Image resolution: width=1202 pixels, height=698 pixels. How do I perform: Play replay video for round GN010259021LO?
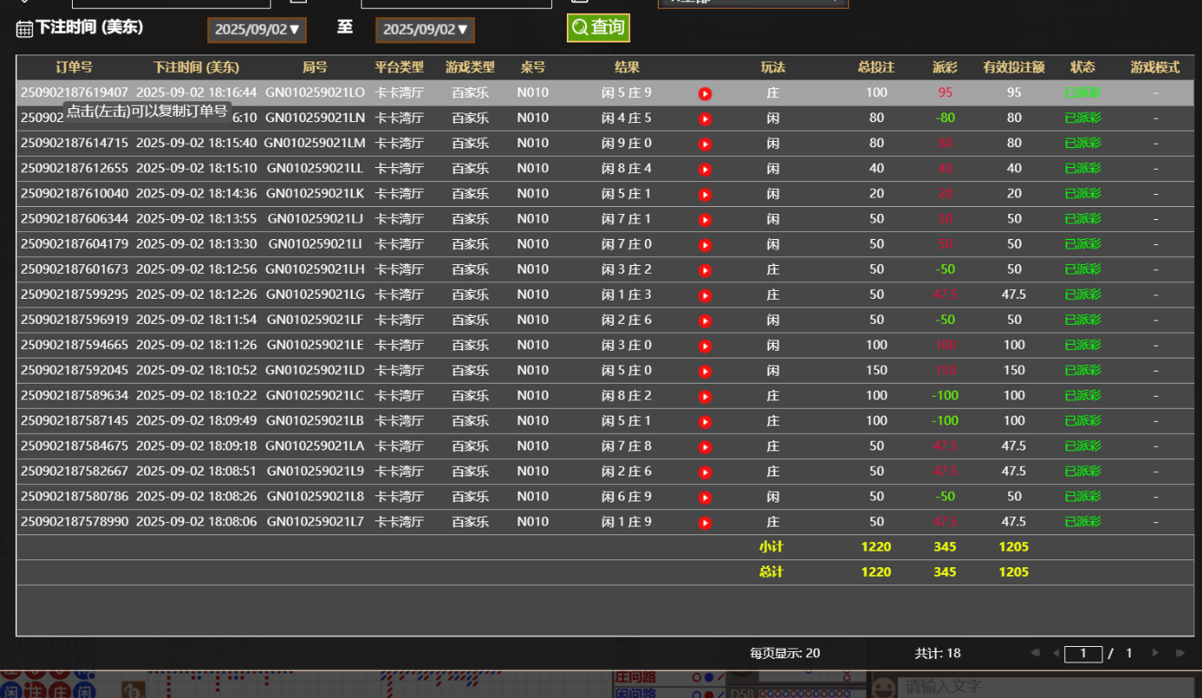click(x=705, y=94)
